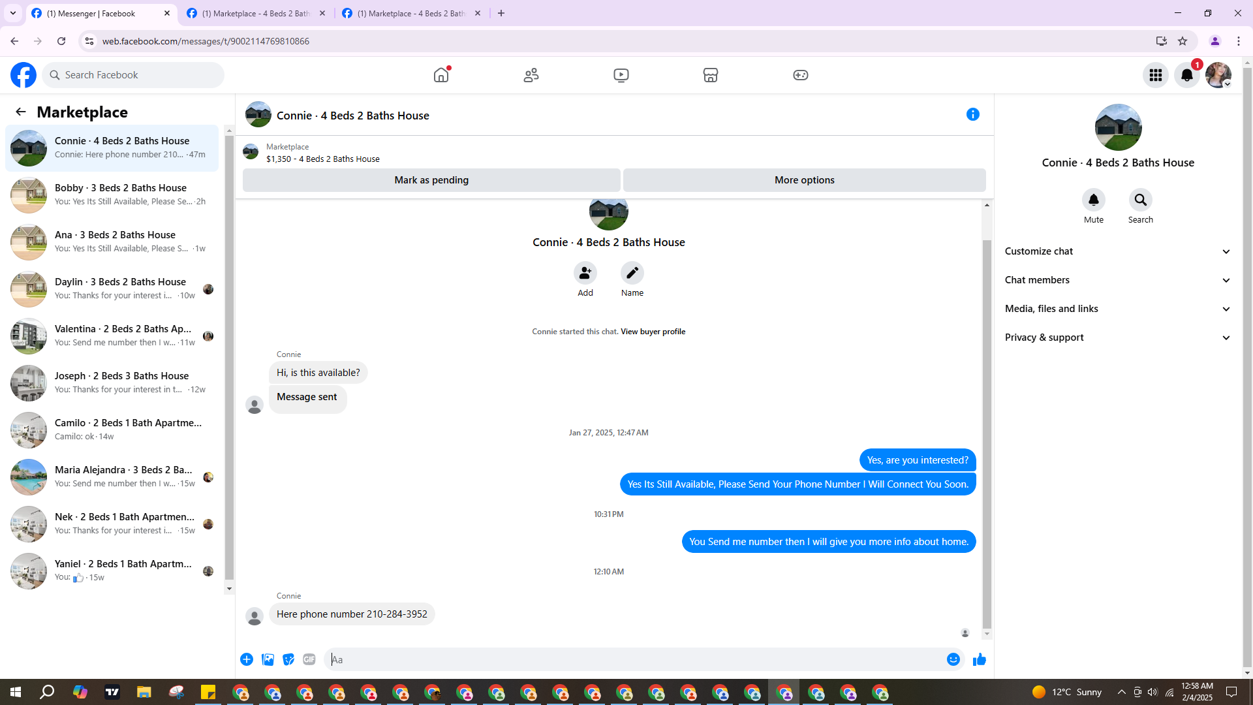Open the Gaming icon in top navigation
Screen dimensions: 1253x705
click(x=801, y=75)
